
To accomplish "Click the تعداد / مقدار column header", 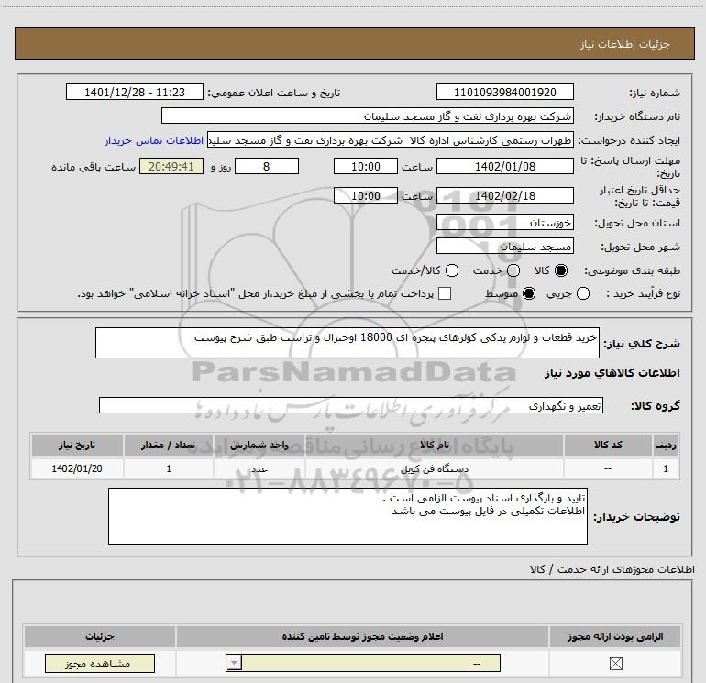I will [169, 445].
